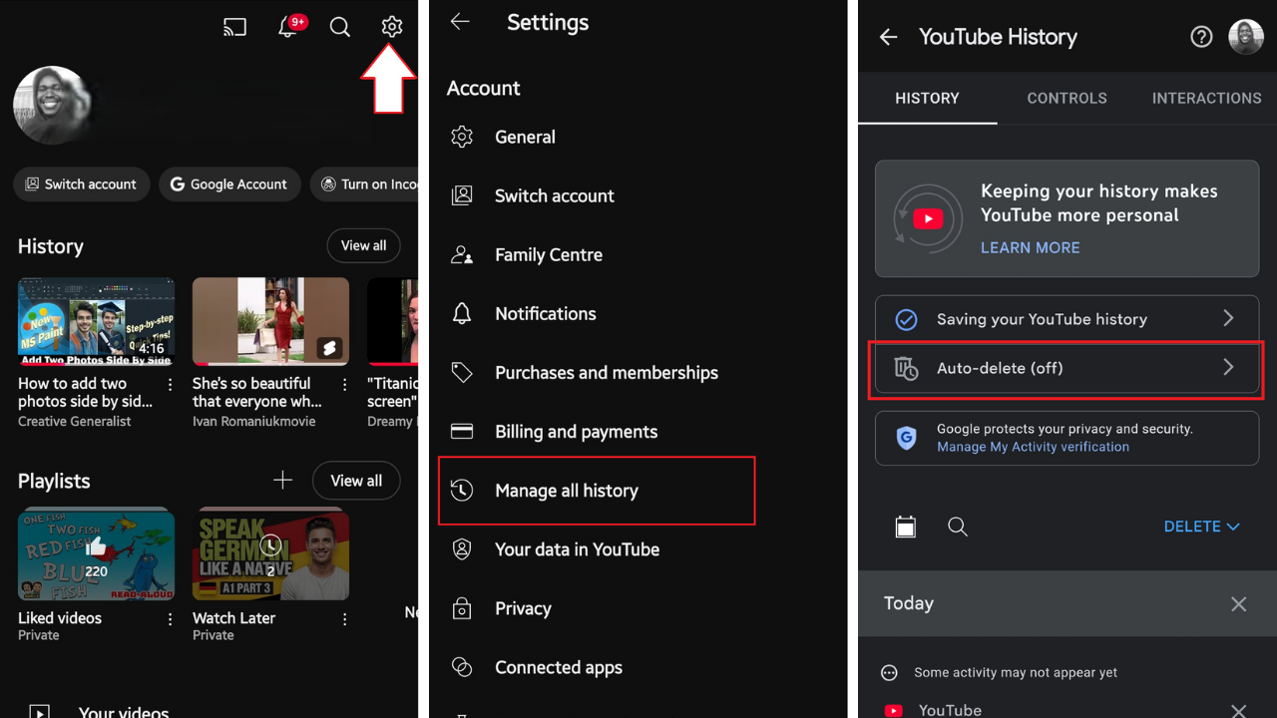This screenshot has height=718, width=1277.
Task: Enable Auto-delete for history
Action: (x=1066, y=369)
